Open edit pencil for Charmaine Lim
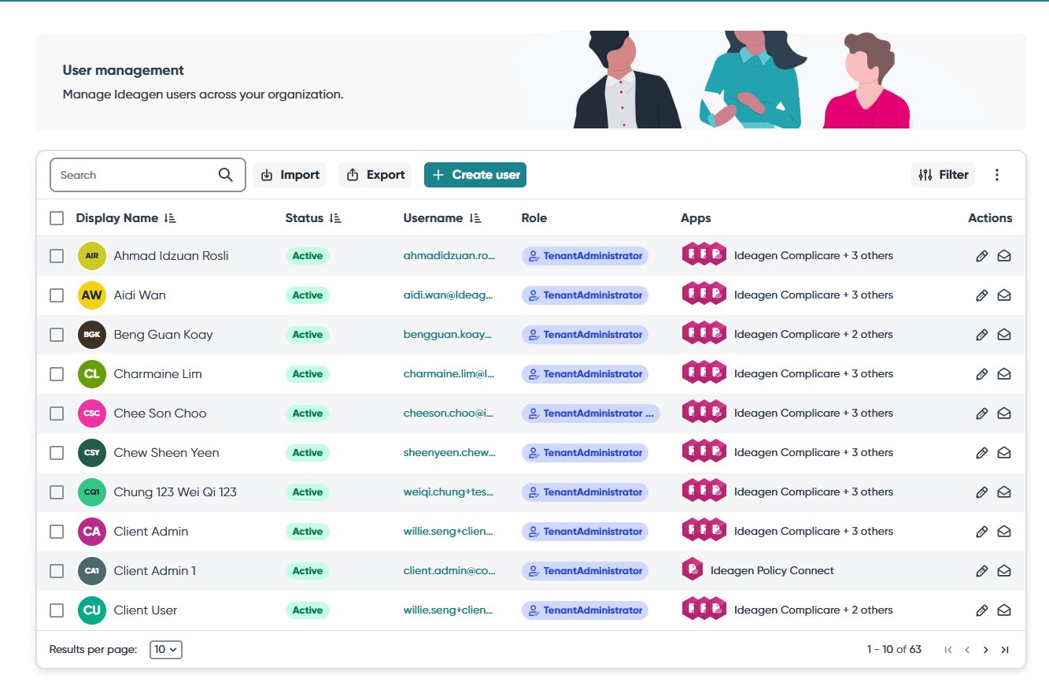The width and height of the screenshot is (1049, 690). point(981,374)
